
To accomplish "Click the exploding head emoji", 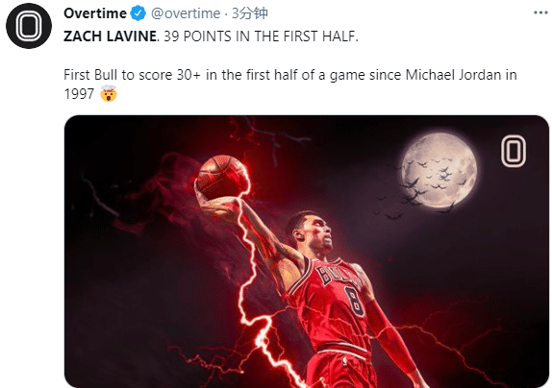I will (109, 94).
